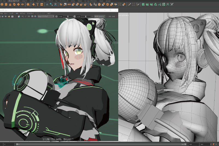Open the レンダー menu in Render View

click(x=12, y=13)
